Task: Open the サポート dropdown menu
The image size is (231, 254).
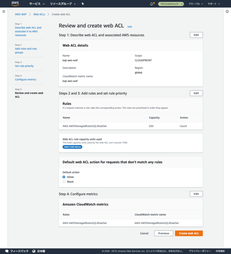Action: coord(214,4)
